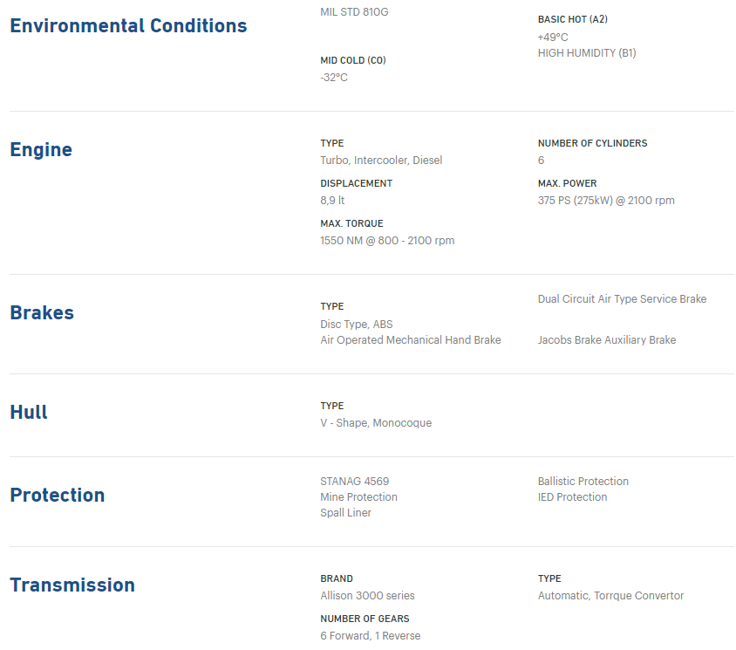Click the Protection section heading

pos(58,495)
